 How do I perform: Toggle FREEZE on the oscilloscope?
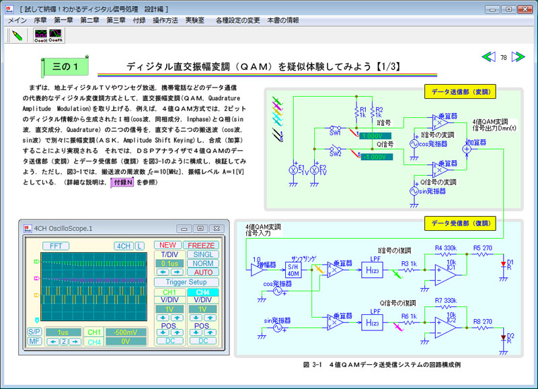201,246
